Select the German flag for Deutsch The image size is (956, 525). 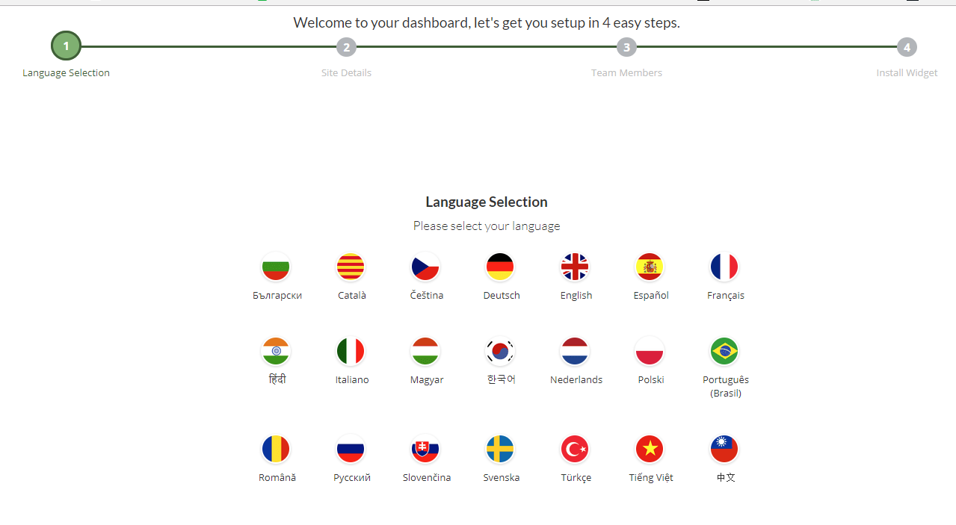coord(500,267)
